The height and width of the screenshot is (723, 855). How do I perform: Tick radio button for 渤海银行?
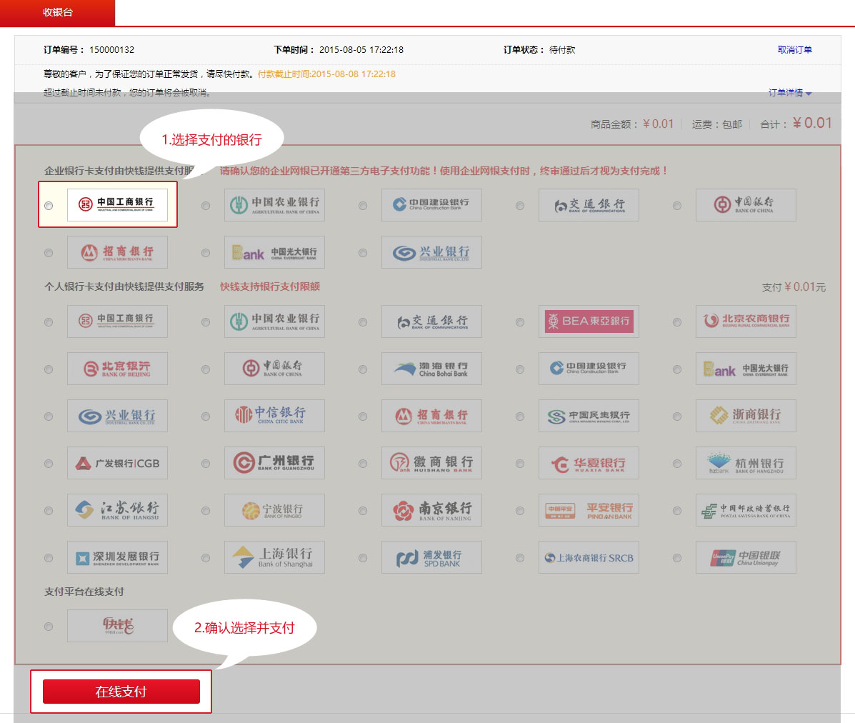point(363,369)
